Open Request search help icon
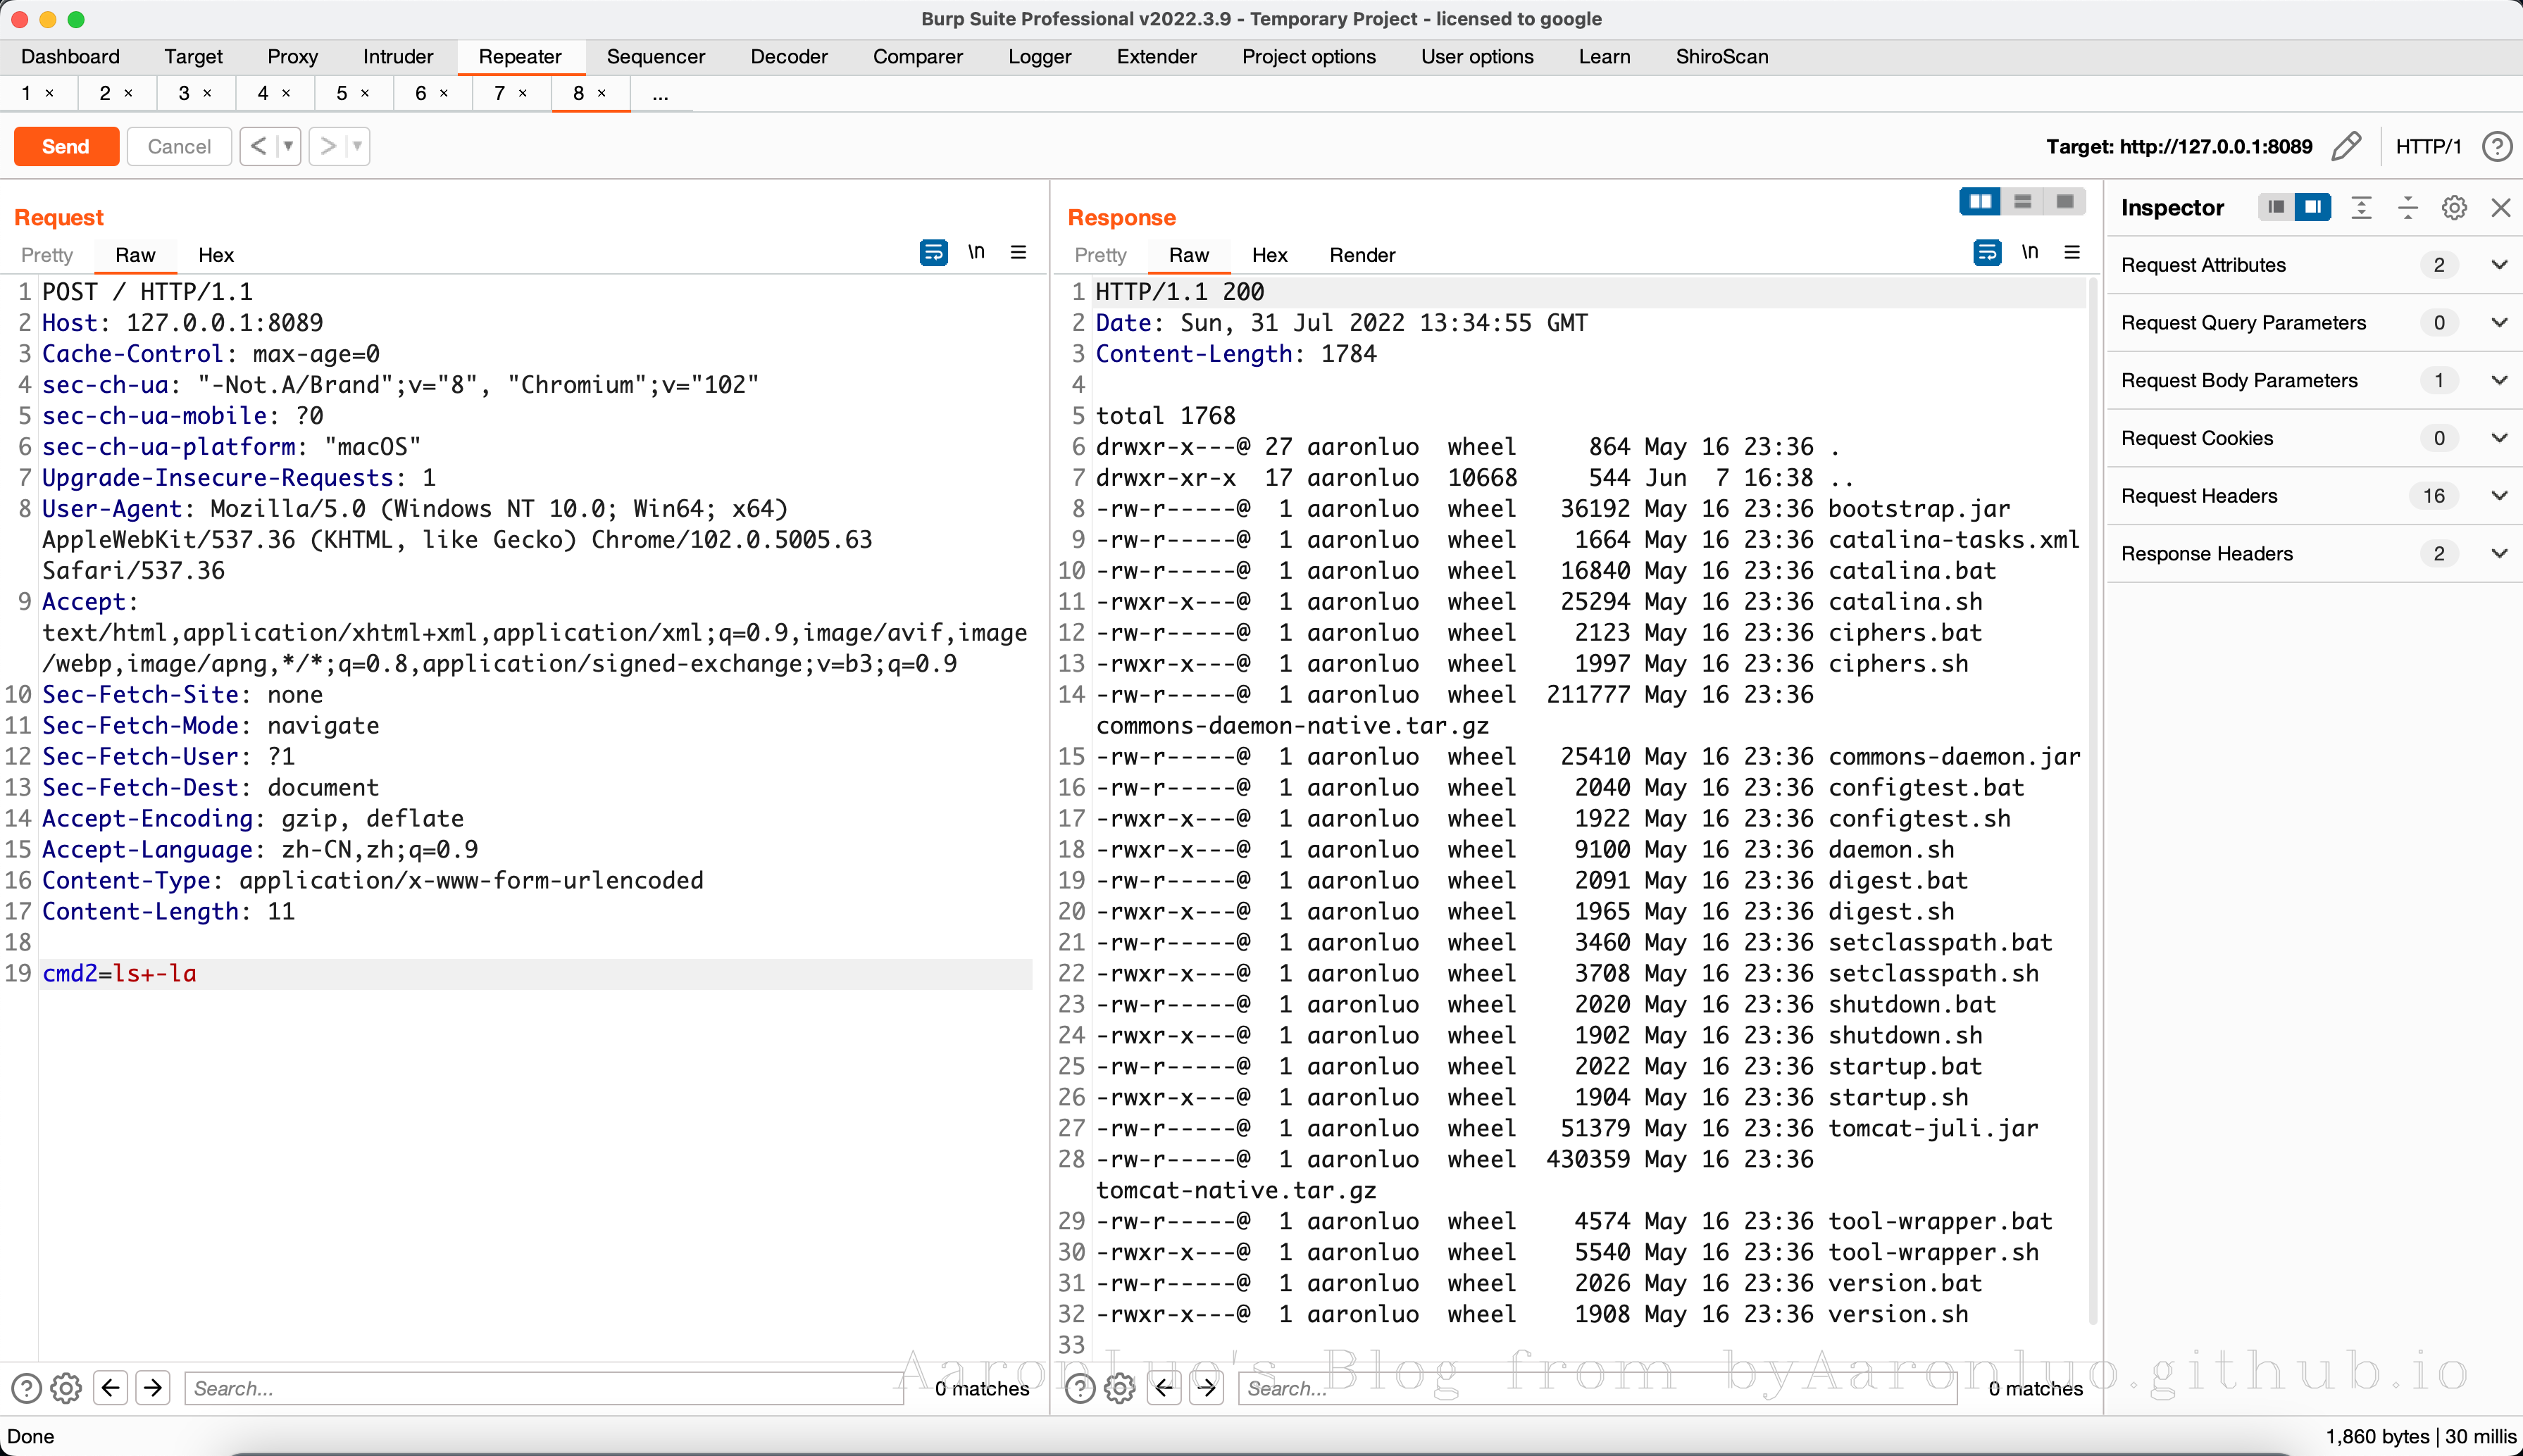Image resolution: width=2523 pixels, height=1456 pixels. [26, 1388]
